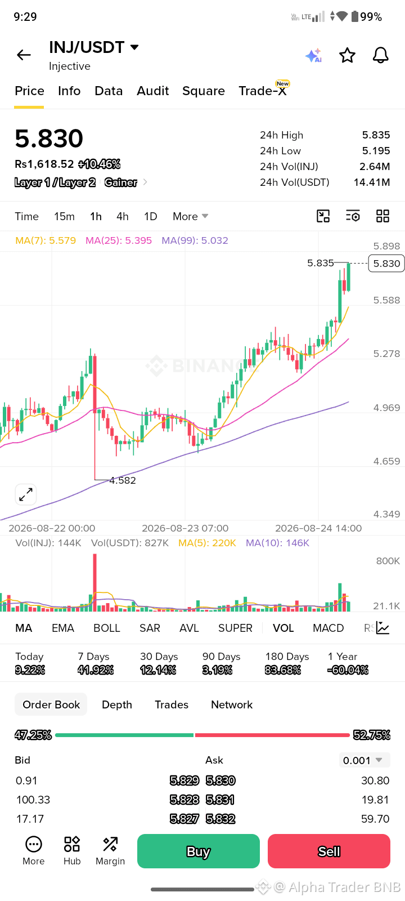Image resolution: width=405 pixels, height=901 pixels.
Task: Tap the 24h High 5.835 value
Action: pos(376,135)
